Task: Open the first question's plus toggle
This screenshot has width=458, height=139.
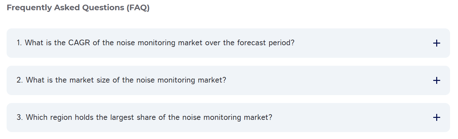Action: [436, 43]
